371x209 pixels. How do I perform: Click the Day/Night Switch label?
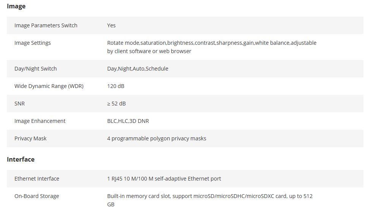point(35,69)
